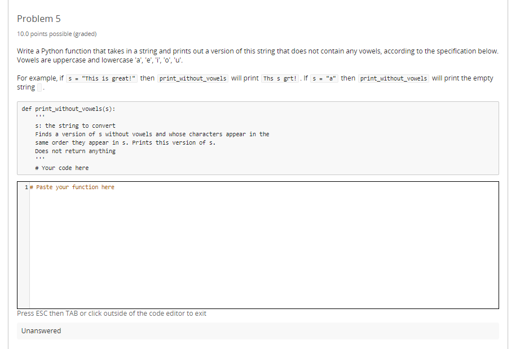Viewport: 529px width, 349px height.
Task: Click the "Unanswered" status bar
Action: 41,330
